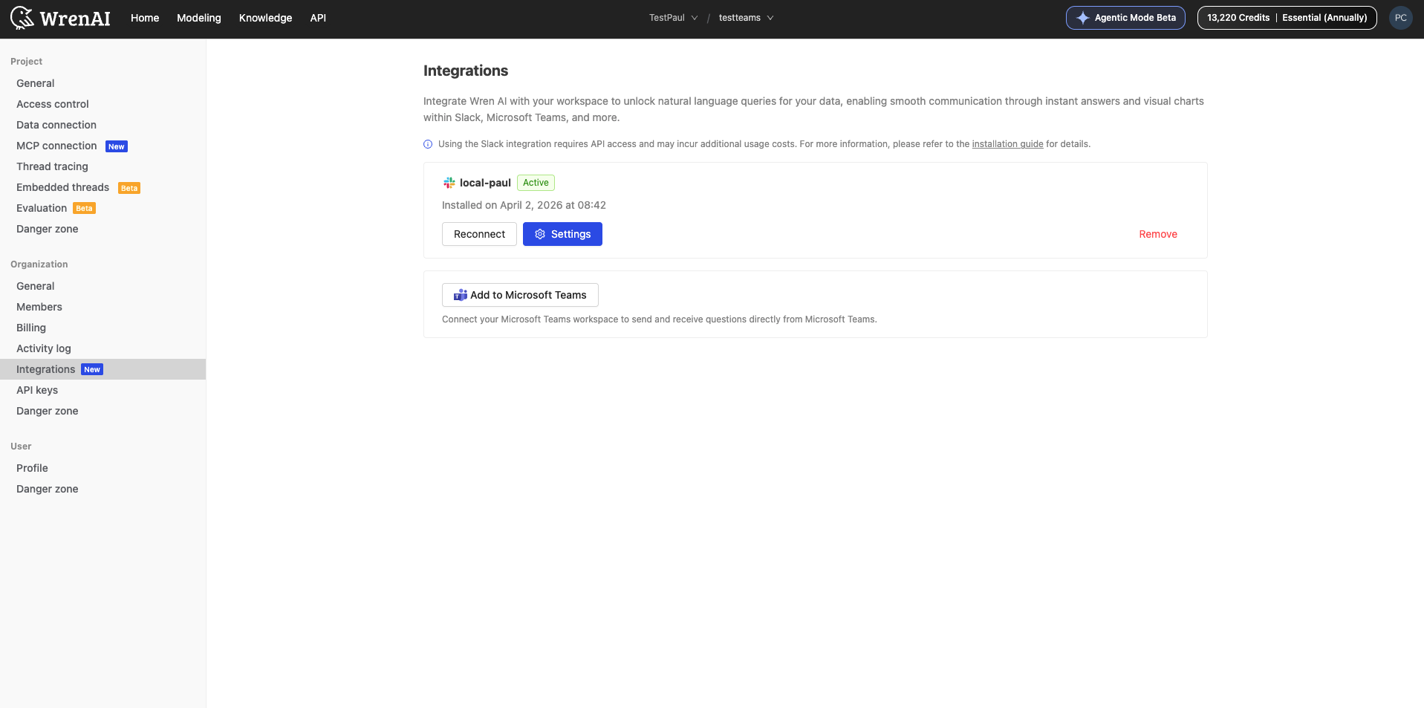Go to Data connection page

(x=103, y=125)
